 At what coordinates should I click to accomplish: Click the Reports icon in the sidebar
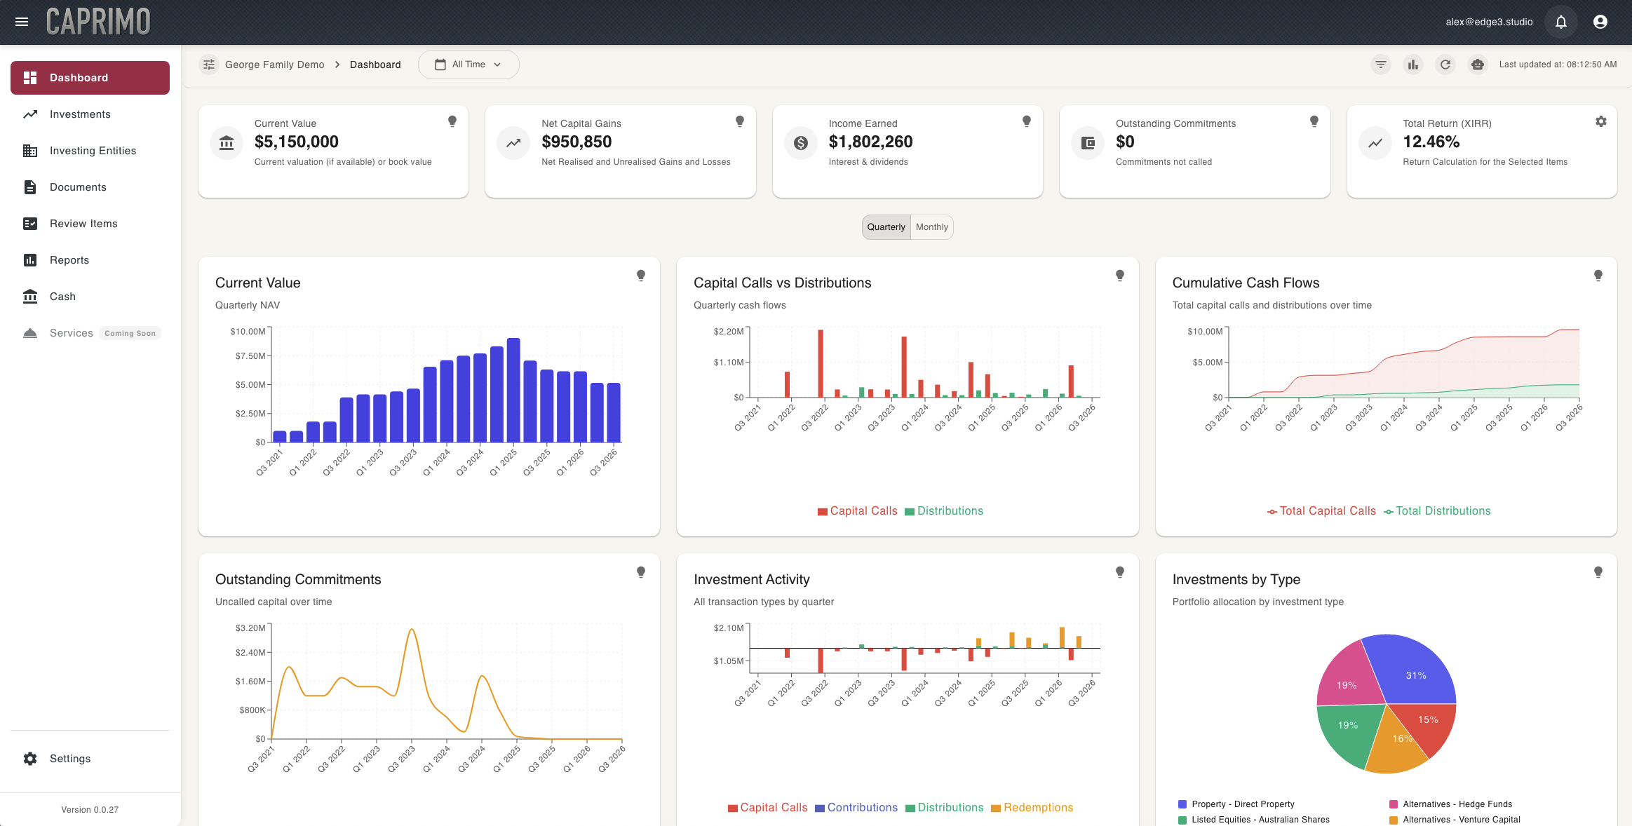(31, 259)
